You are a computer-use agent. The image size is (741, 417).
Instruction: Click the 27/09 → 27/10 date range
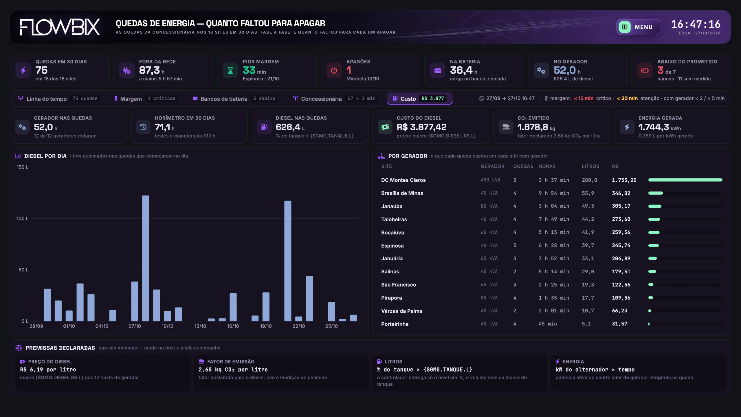pos(507,98)
